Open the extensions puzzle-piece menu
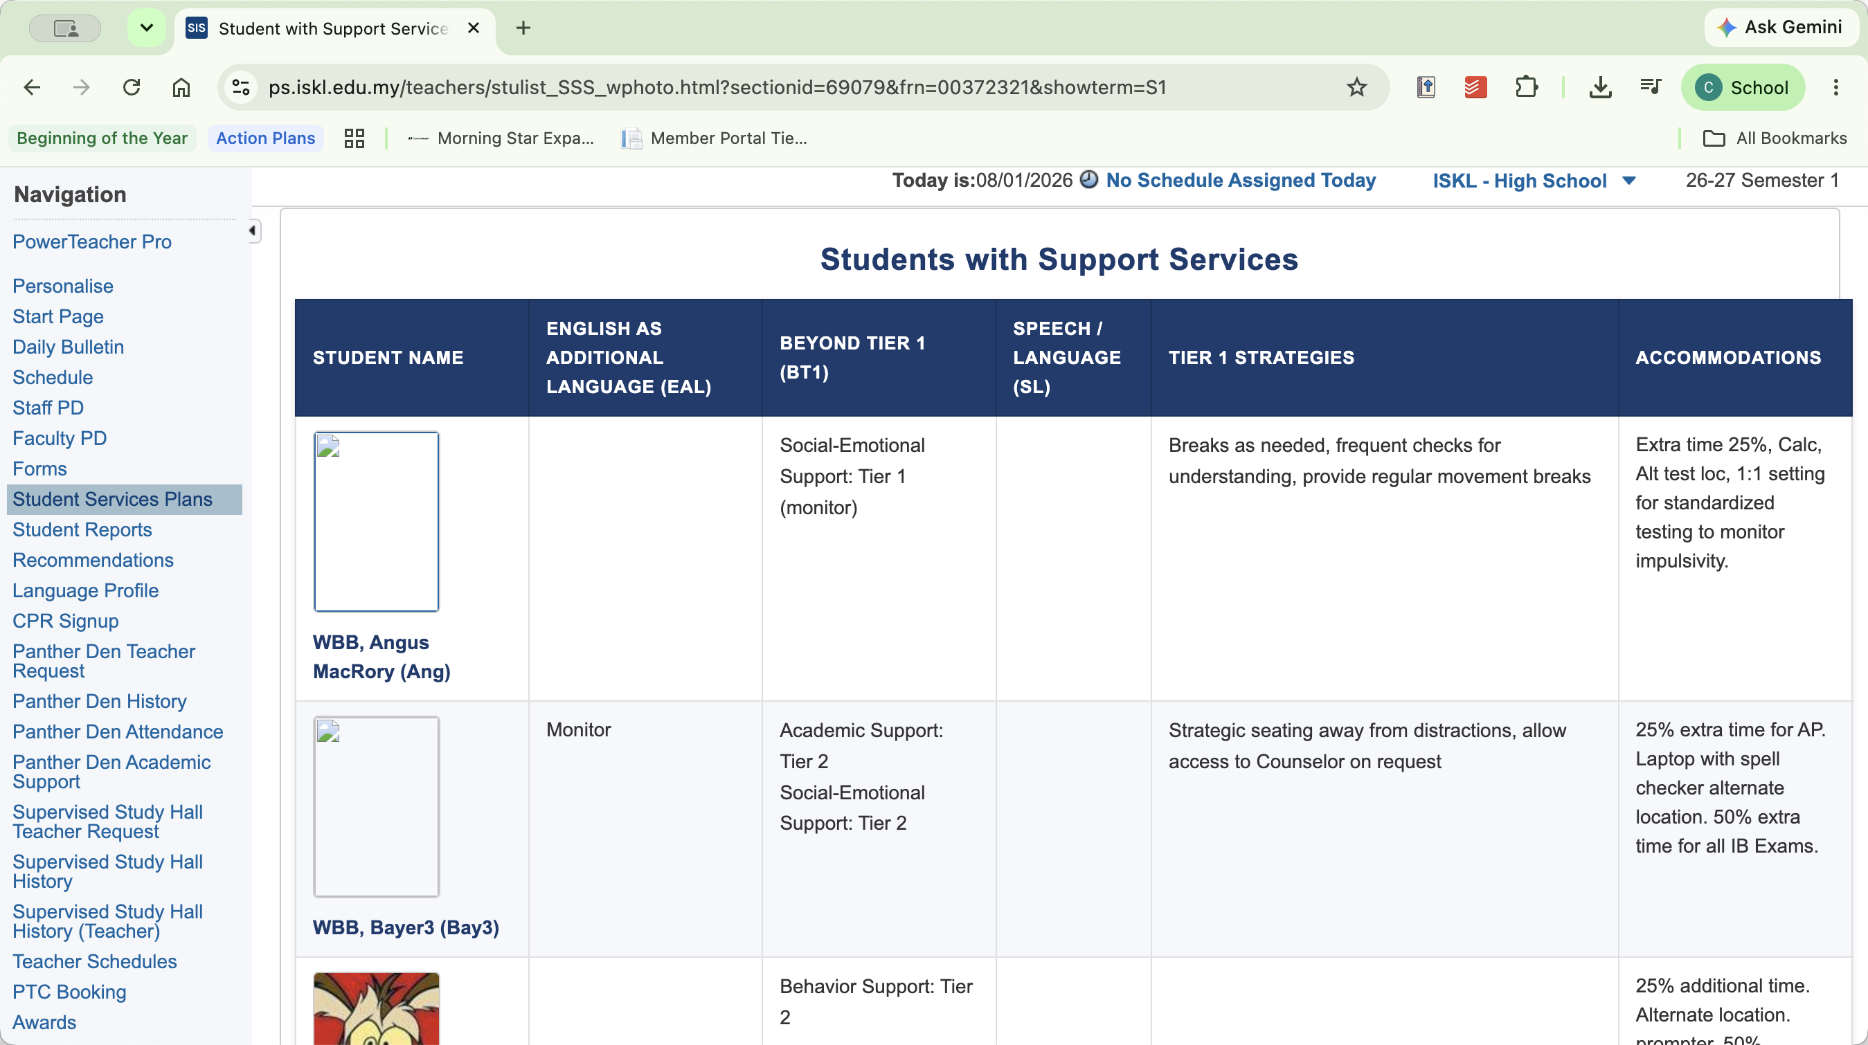The image size is (1868, 1045). click(1527, 88)
